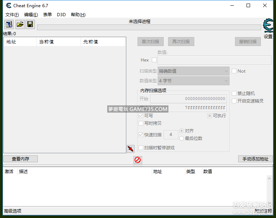The width and height of the screenshot is (276, 218).
Task: Open the process list computer icon
Action: pyautogui.click(x=9, y=24)
